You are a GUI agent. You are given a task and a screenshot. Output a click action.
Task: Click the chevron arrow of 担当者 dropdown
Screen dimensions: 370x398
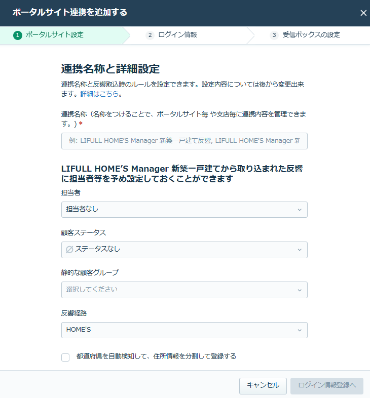coord(300,210)
